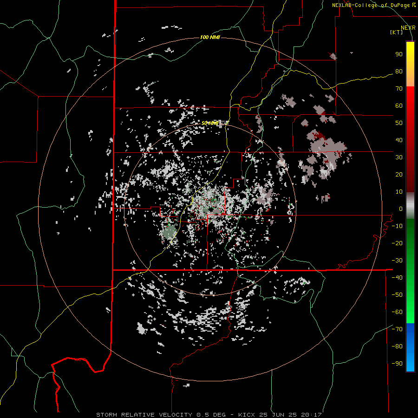418x418 pixels.
Task: Click the 100 NMI range ring label
Action: tap(210, 37)
